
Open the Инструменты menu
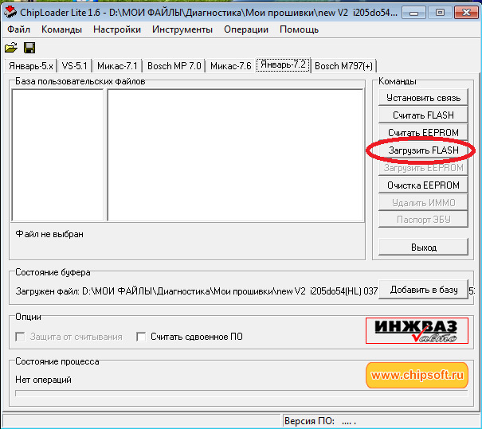[x=182, y=29]
